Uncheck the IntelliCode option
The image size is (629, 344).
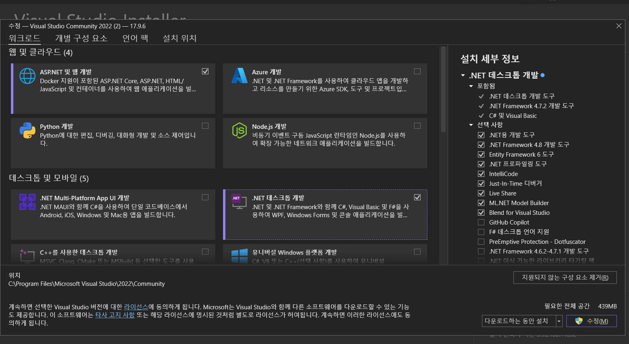click(x=481, y=174)
